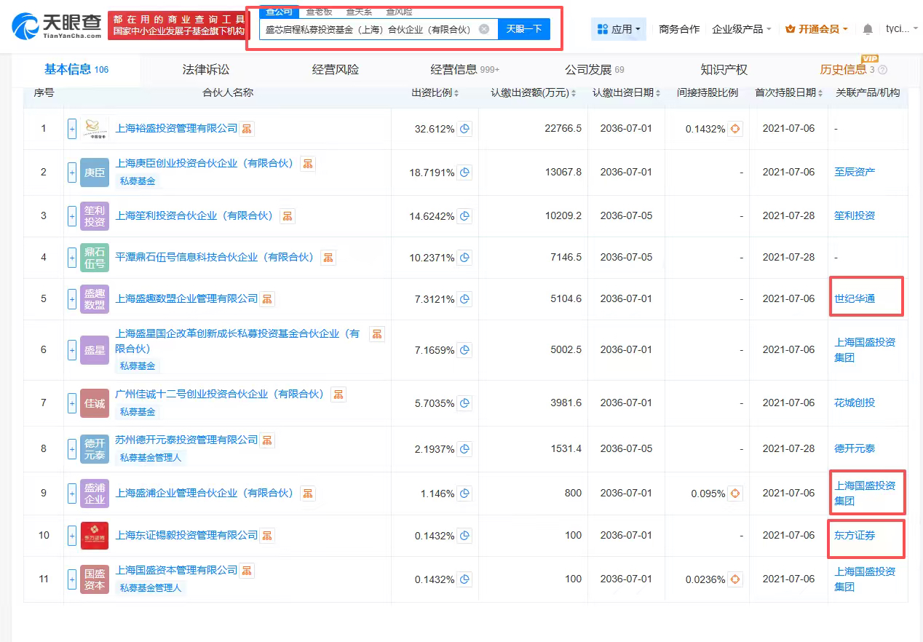Expand row 5 上海盛趣数盟企业管理
The height and width of the screenshot is (642, 923).
tap(72, 299)
